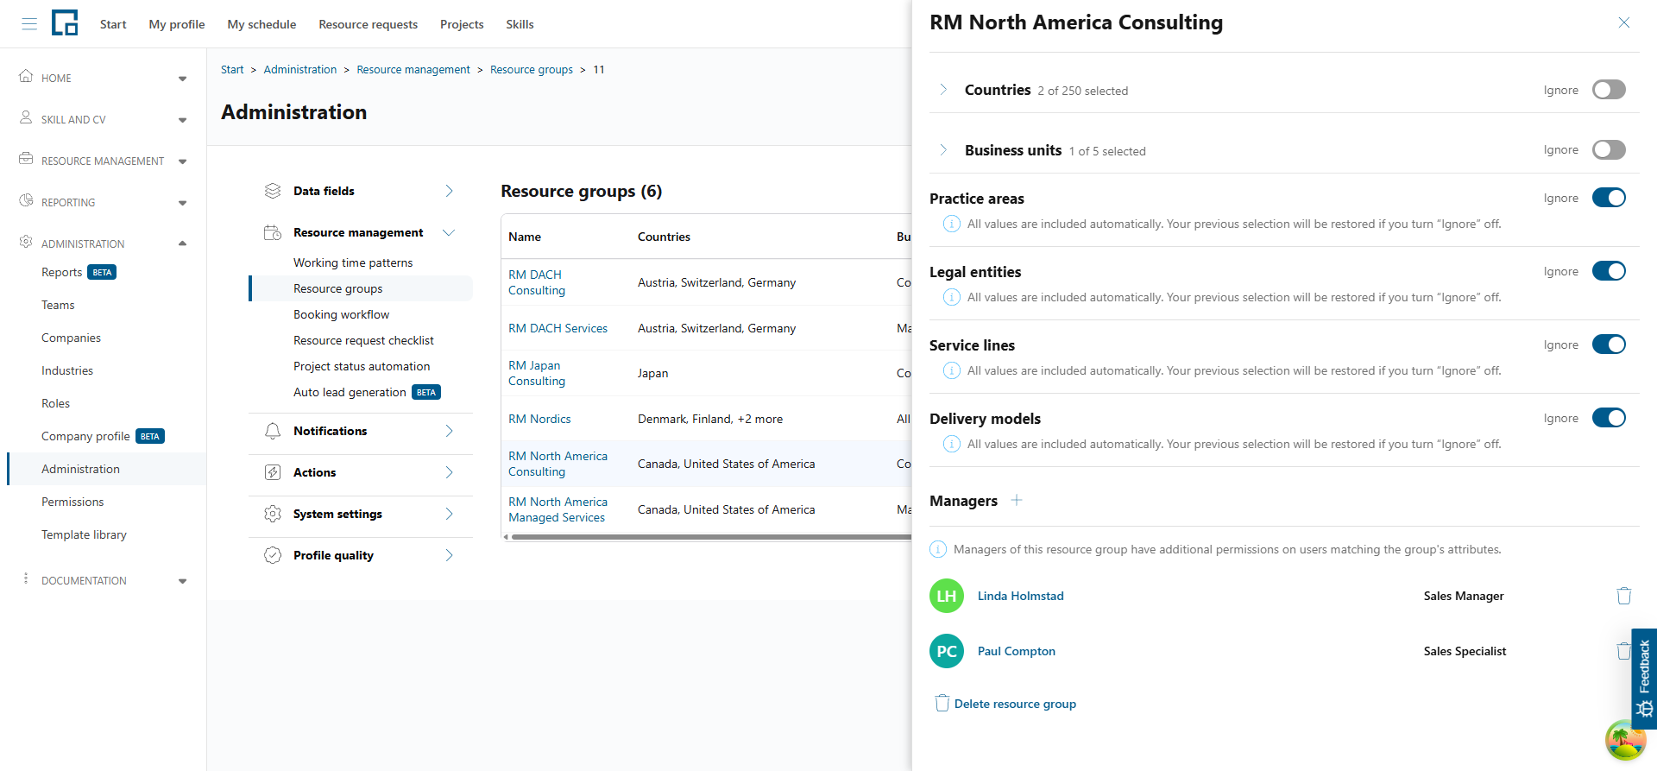This screenshot has width=1657, height=771.
Task: Expand the Countries section chevron
Action: click(943, 90)
